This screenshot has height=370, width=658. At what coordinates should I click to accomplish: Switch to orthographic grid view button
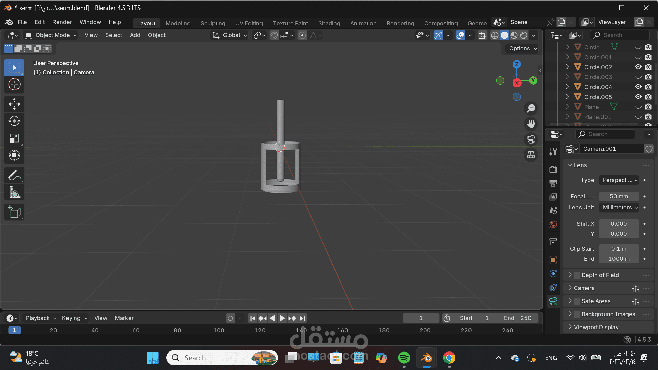click(x=531, y=155)
